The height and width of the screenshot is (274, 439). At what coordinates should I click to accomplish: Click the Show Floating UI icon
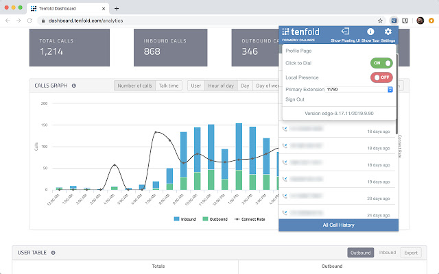click(x=346, y=32)
